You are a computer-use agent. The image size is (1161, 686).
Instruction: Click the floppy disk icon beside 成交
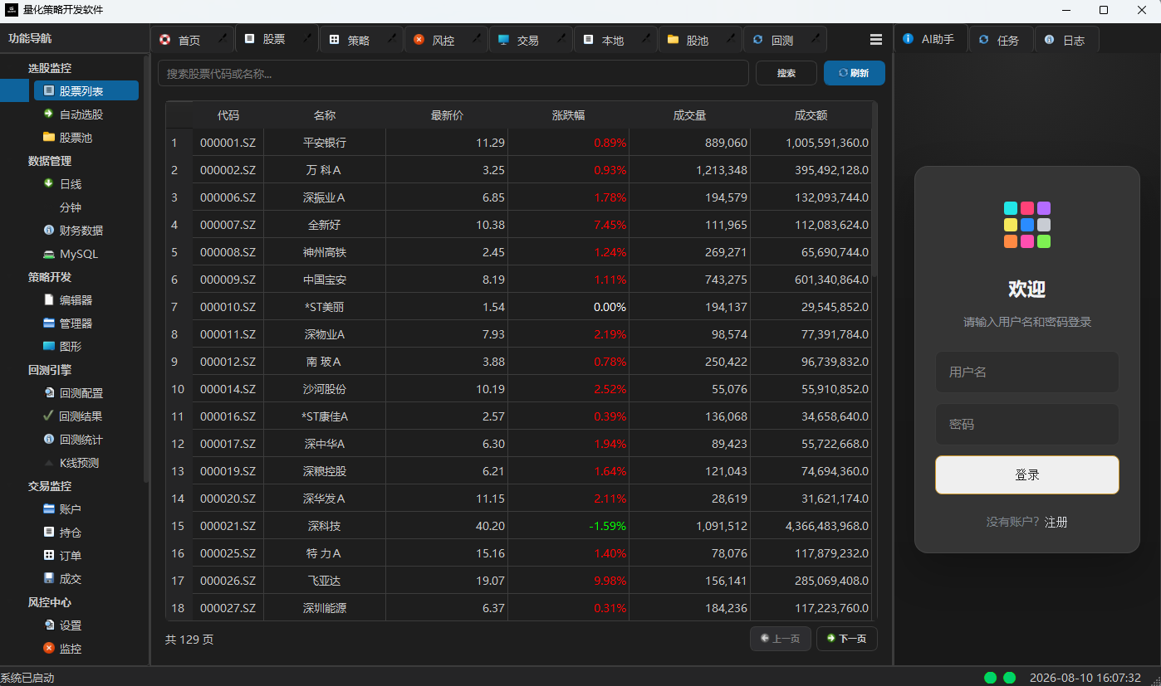tap(49, 579)
